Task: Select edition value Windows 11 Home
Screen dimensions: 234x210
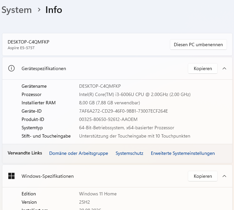Action: pyautogui.click(x=98, y=194)
